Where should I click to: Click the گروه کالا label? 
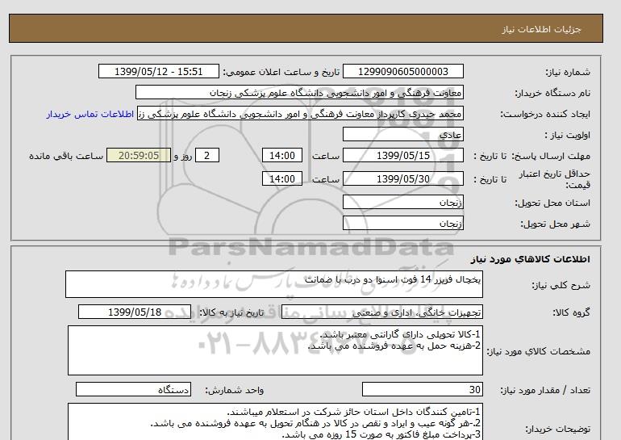(572, 312)
